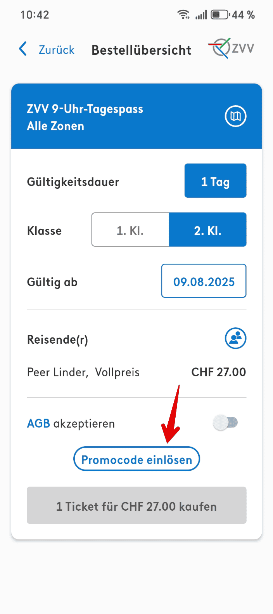Tap 1 Ticket für CHF 27.00 kaufen
The height and width of the screenshot is (614, 273).
point(136,505)
